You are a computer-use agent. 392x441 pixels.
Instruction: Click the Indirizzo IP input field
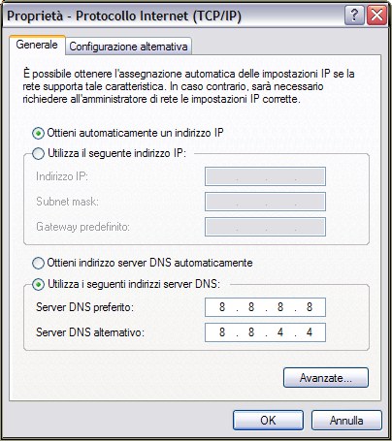(265, 176)
